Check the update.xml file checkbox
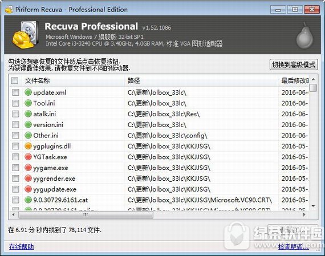This screenshot has width=325, height=256. [x=15, y=92]
